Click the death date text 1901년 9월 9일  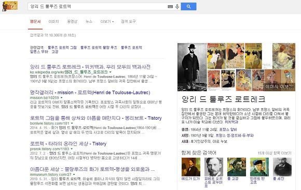(202, 136)
